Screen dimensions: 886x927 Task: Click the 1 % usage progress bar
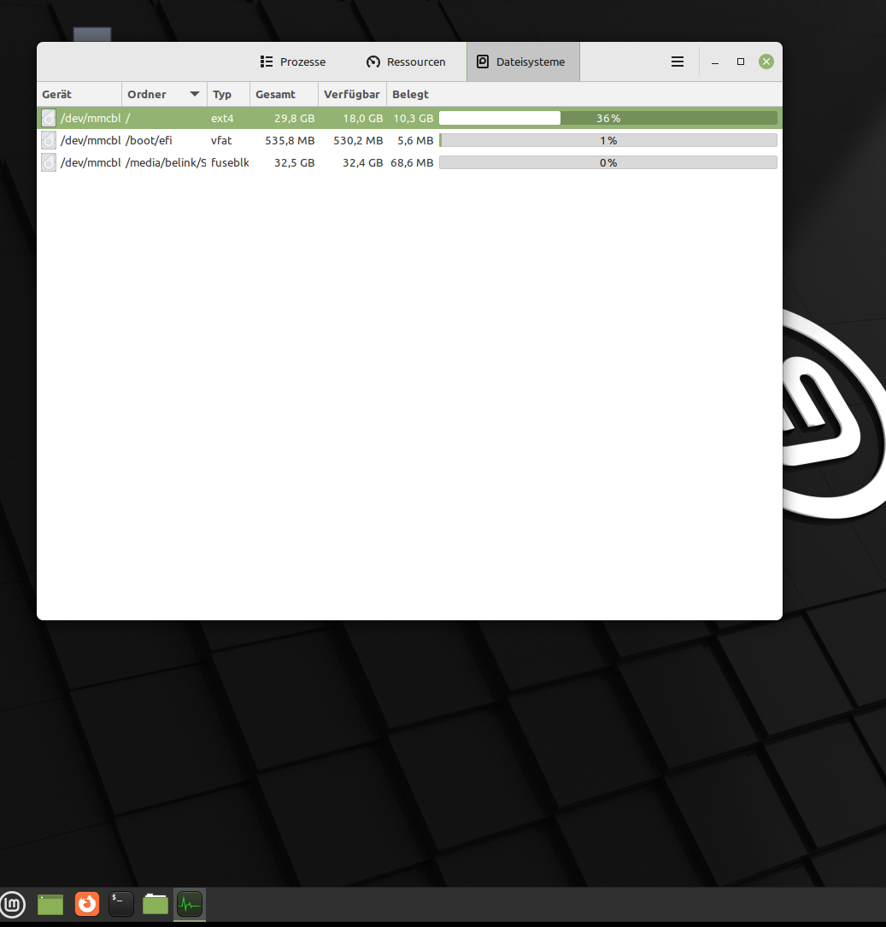[x=608, y=141]
